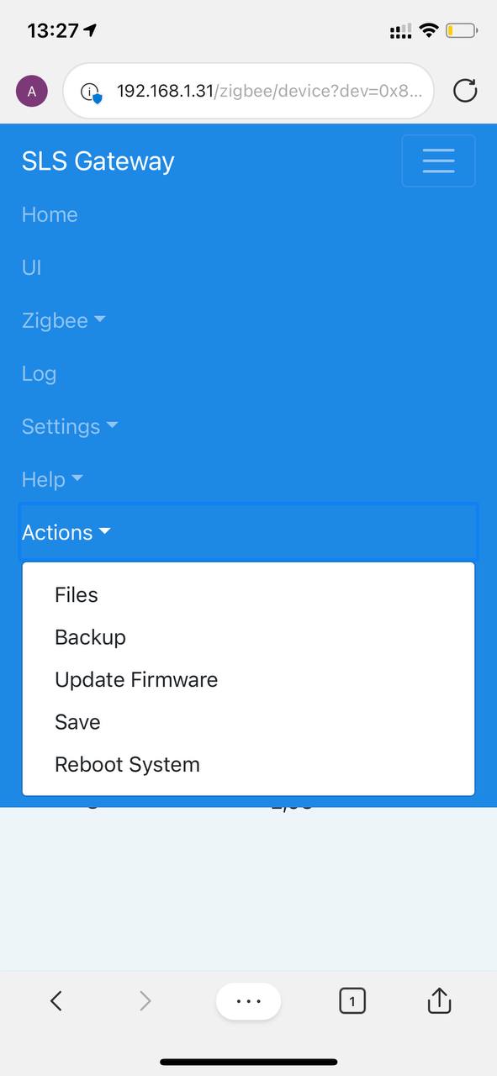Open the tab switcher icon
This screenshot has width=497, height=1076.
352,1000
